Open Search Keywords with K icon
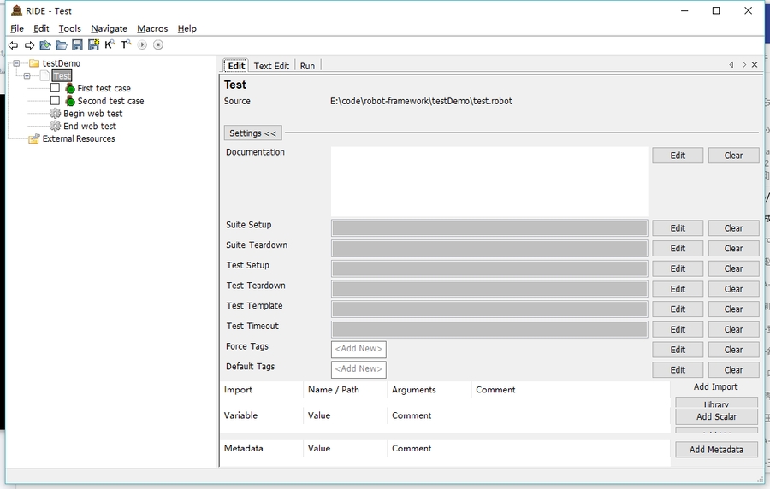Screen dimensions: 770x489 coord(110,44)
